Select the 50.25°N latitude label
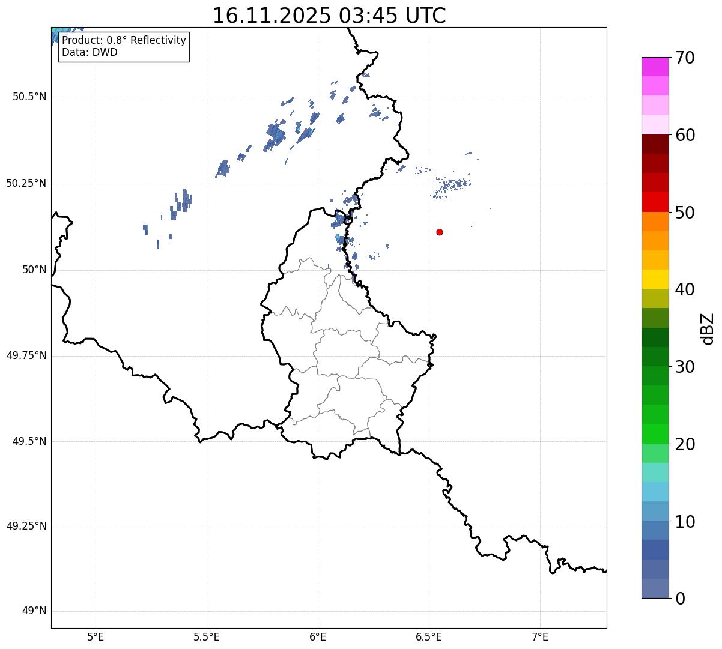 [26, 183]
